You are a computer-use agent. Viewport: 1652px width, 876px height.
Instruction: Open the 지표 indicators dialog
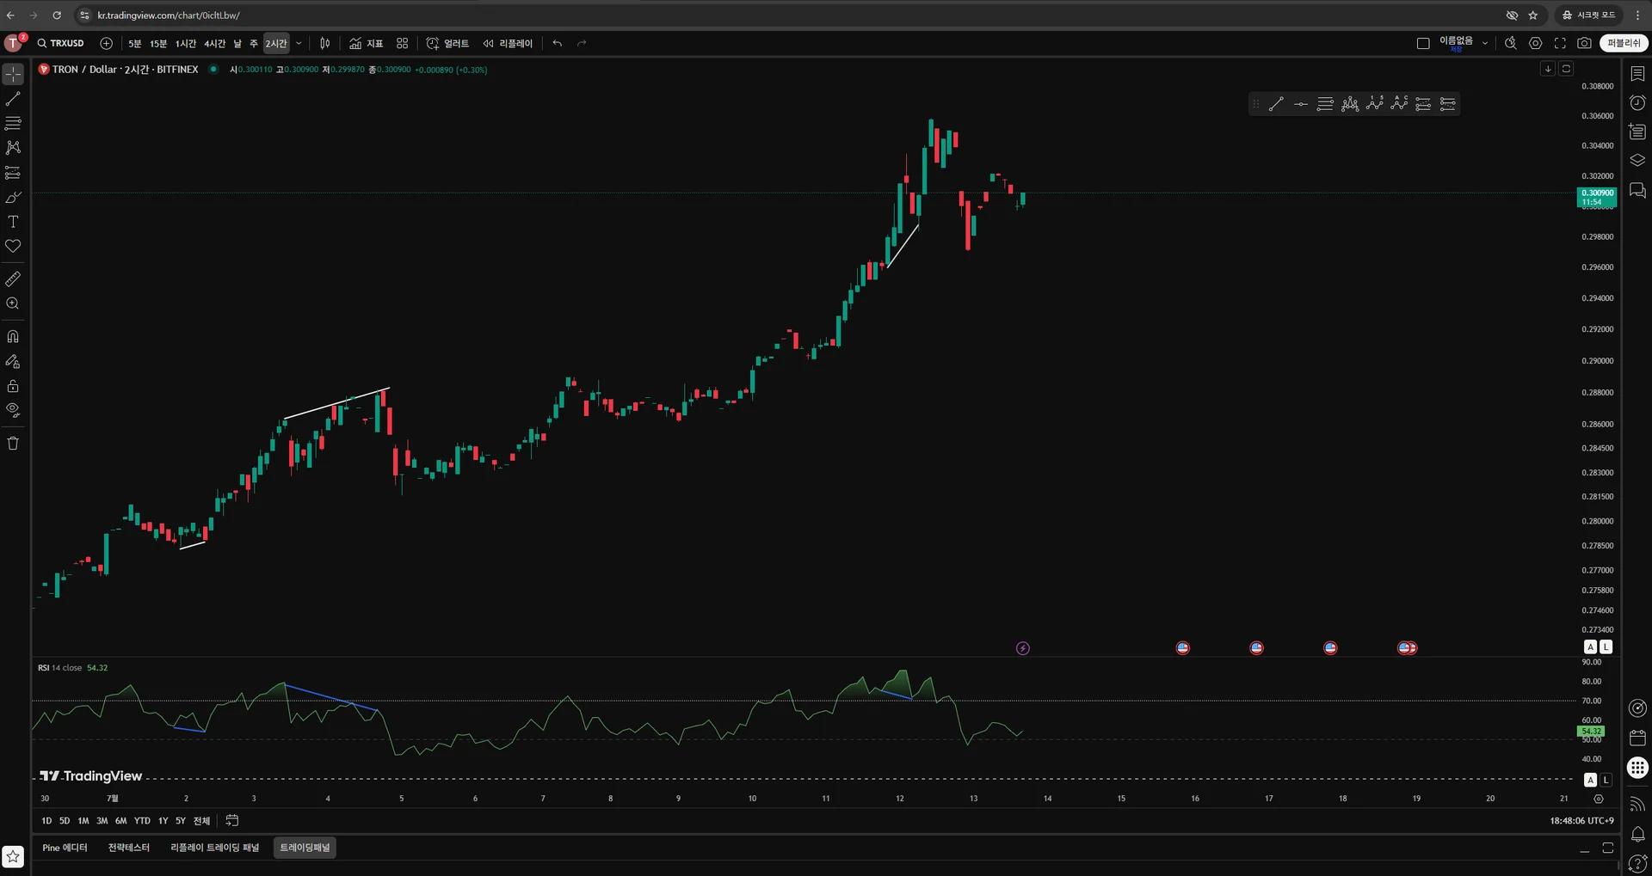point(367,43)
